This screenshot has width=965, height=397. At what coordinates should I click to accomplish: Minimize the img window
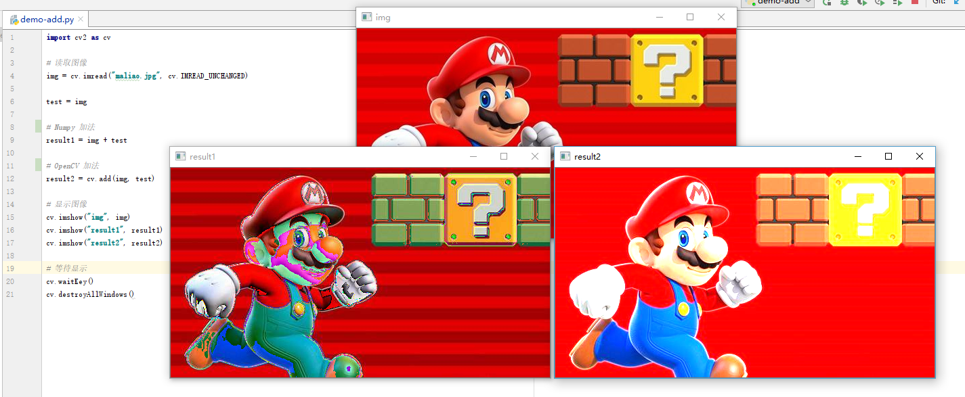(659, 17)
